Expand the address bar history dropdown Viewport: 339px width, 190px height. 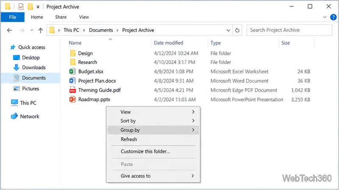[x=228, y=30]
